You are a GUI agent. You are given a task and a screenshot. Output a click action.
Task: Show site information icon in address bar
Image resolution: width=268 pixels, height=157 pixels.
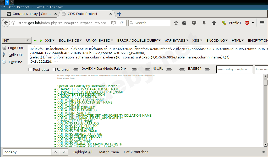pos(14,23)
